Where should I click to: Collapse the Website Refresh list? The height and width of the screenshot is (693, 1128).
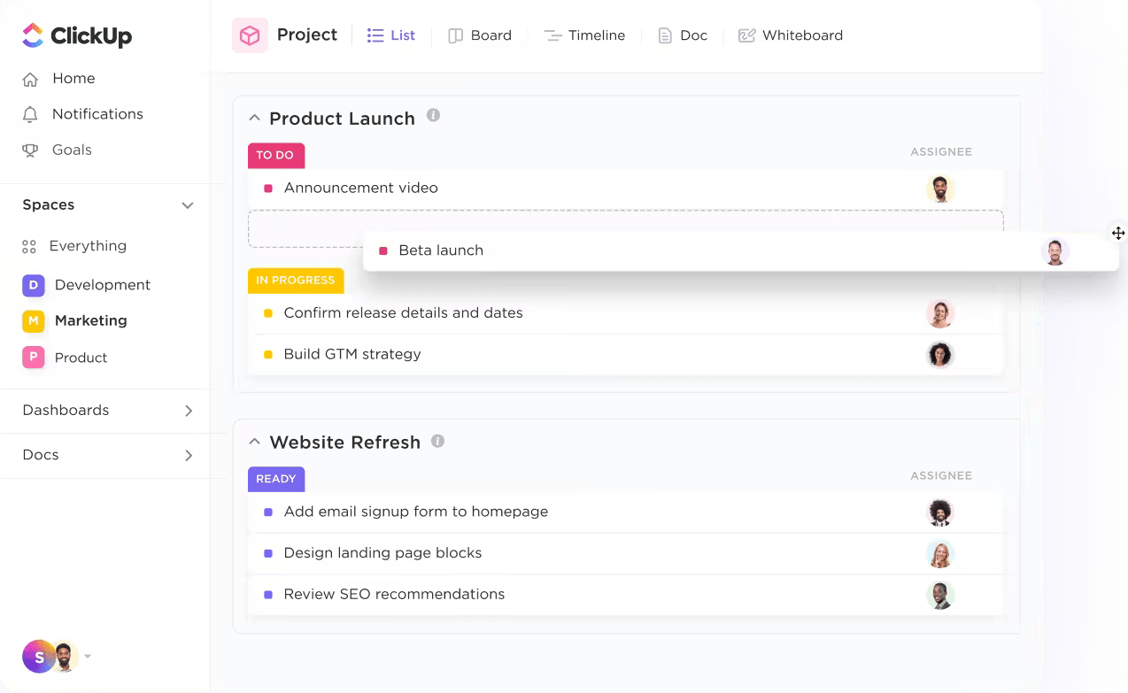click(x=255, y=441)
